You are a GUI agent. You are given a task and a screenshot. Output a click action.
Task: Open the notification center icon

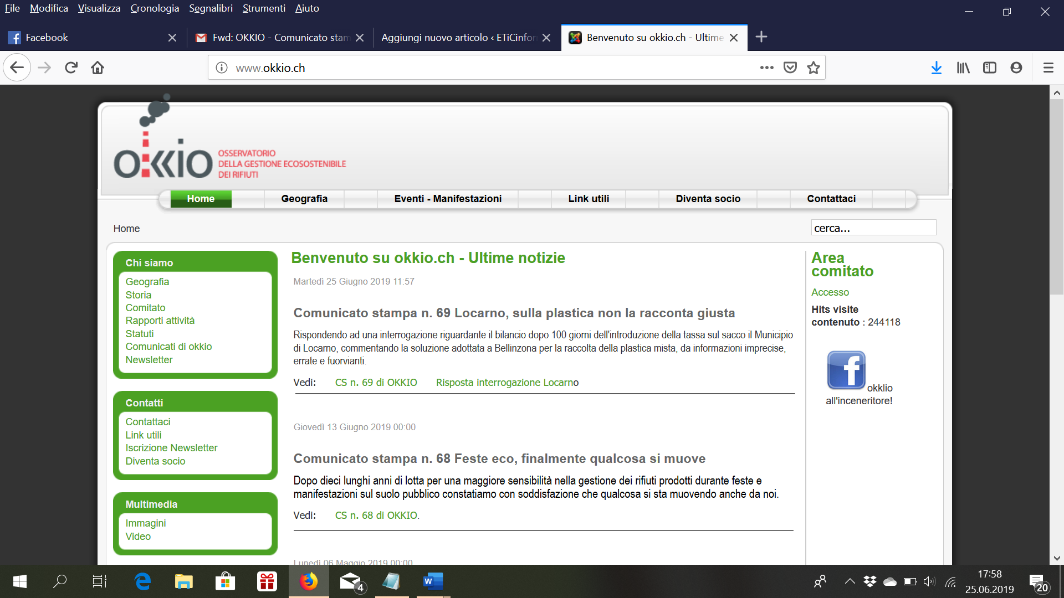click(1039, 582)
